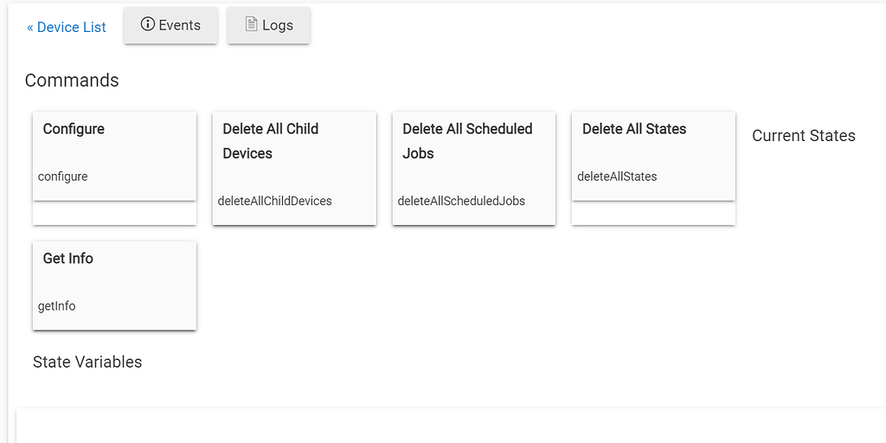Image resolution: width=886 pixels, height=443 pixels.
Task: Click the blank strip beneath Configure card
Action: point(115,213)
